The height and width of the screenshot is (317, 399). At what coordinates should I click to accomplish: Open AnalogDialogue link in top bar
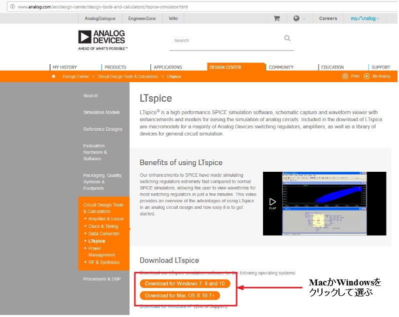(100, 19)
